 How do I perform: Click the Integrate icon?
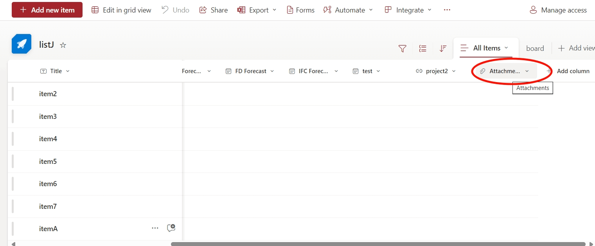[388, 10]
